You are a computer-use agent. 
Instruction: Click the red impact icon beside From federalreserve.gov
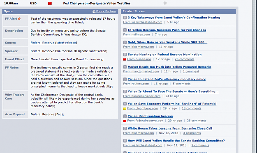[x=125, y=121]
